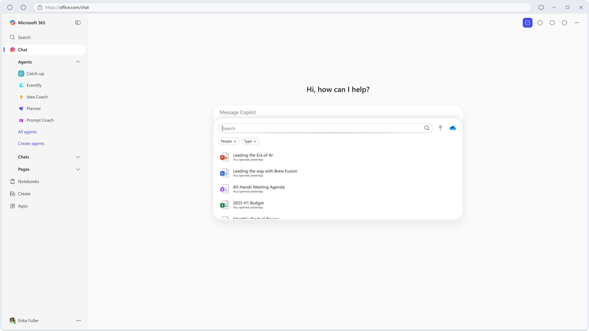Click the All agents link
This screenshot has width=589, height=331.
(x=28, y=132)
